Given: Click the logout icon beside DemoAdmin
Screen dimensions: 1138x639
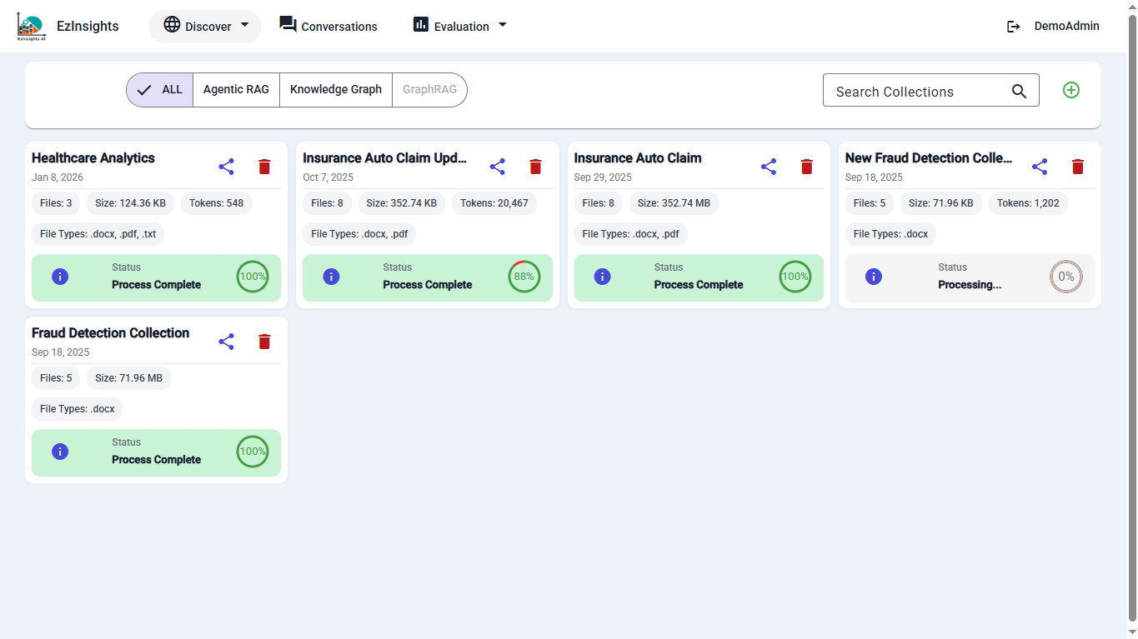Looking at the screenshot, I should (x=1014, y=27).
